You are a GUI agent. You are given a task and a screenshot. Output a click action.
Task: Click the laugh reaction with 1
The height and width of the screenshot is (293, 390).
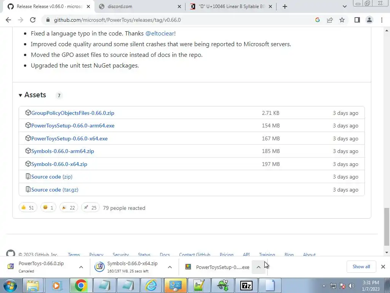click(48, 208)
